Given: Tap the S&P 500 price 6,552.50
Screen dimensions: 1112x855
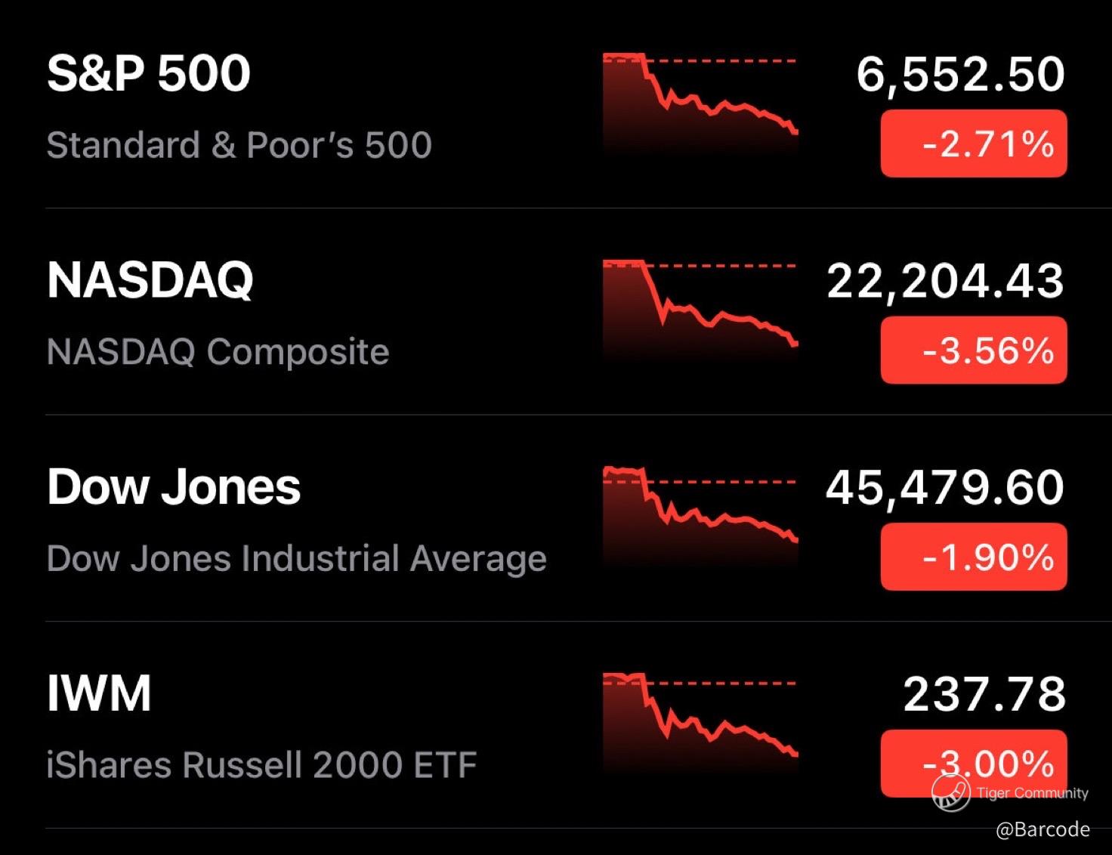Looking at the screenshot, I should (960, 74).
